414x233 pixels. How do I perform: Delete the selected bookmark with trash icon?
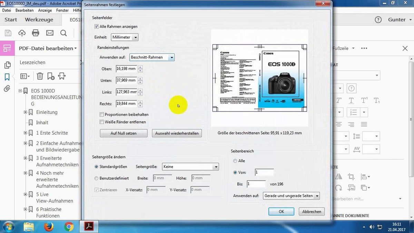pos(40,76)
